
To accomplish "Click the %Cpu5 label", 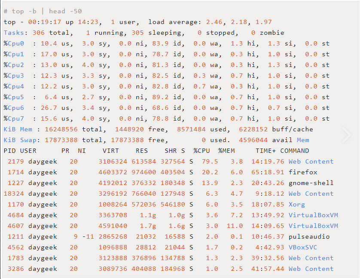I will point(14,97).
